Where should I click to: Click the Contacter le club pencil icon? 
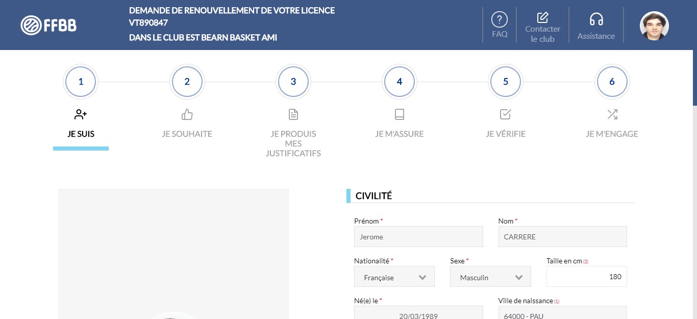542,17
